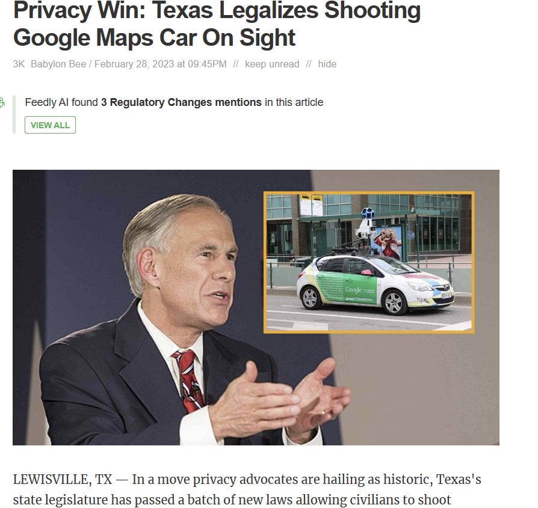Open the main article hero image
This screenshot has width=538, height=508.
(x=256, y=308)
